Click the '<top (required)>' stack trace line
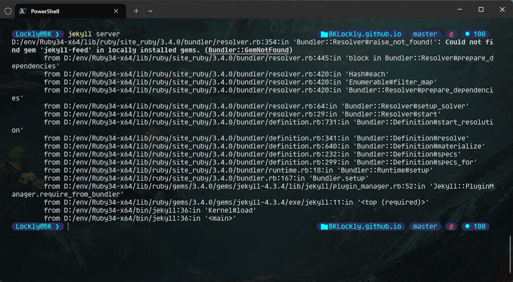513x282 pixels. point(236,202)
